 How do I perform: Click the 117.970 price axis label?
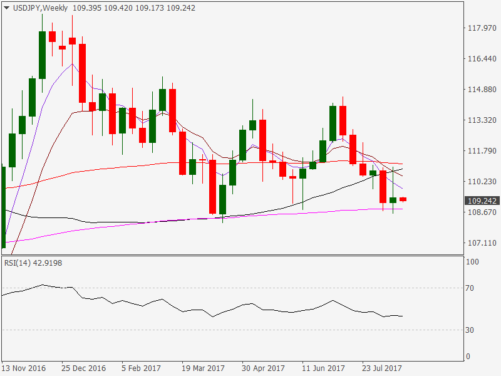482,28
